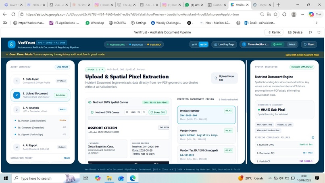325x183 pixels.
Task: Select substep 3a. Human Gate (Nutrient)
Action: click(x=40, y=120)
